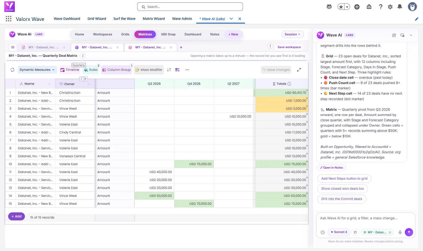This screenshot has width=423, height=251.
Task: Click the refresh matrix icon
Action: click(x=12, y=70)
